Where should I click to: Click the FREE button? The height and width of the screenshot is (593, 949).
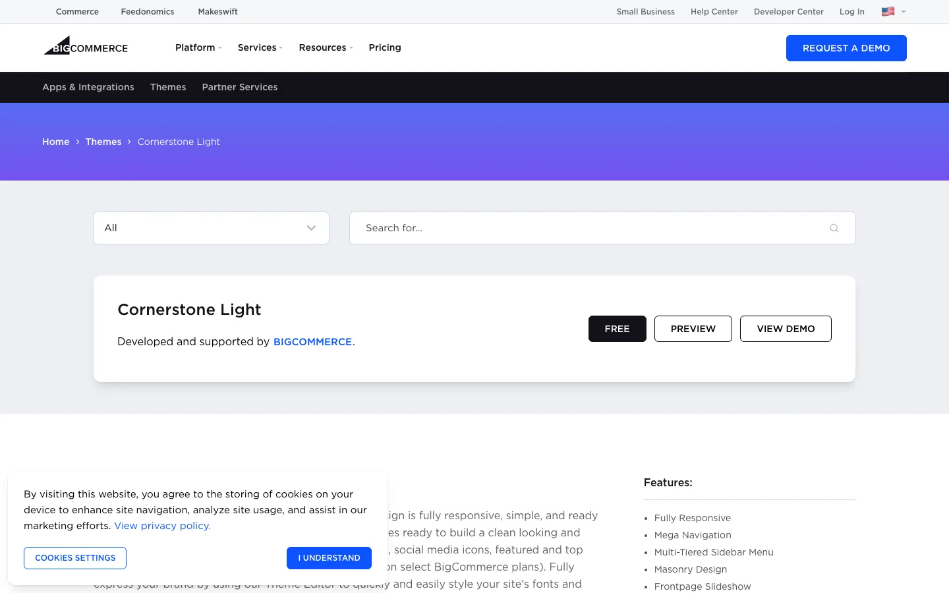tap(618, 329)
